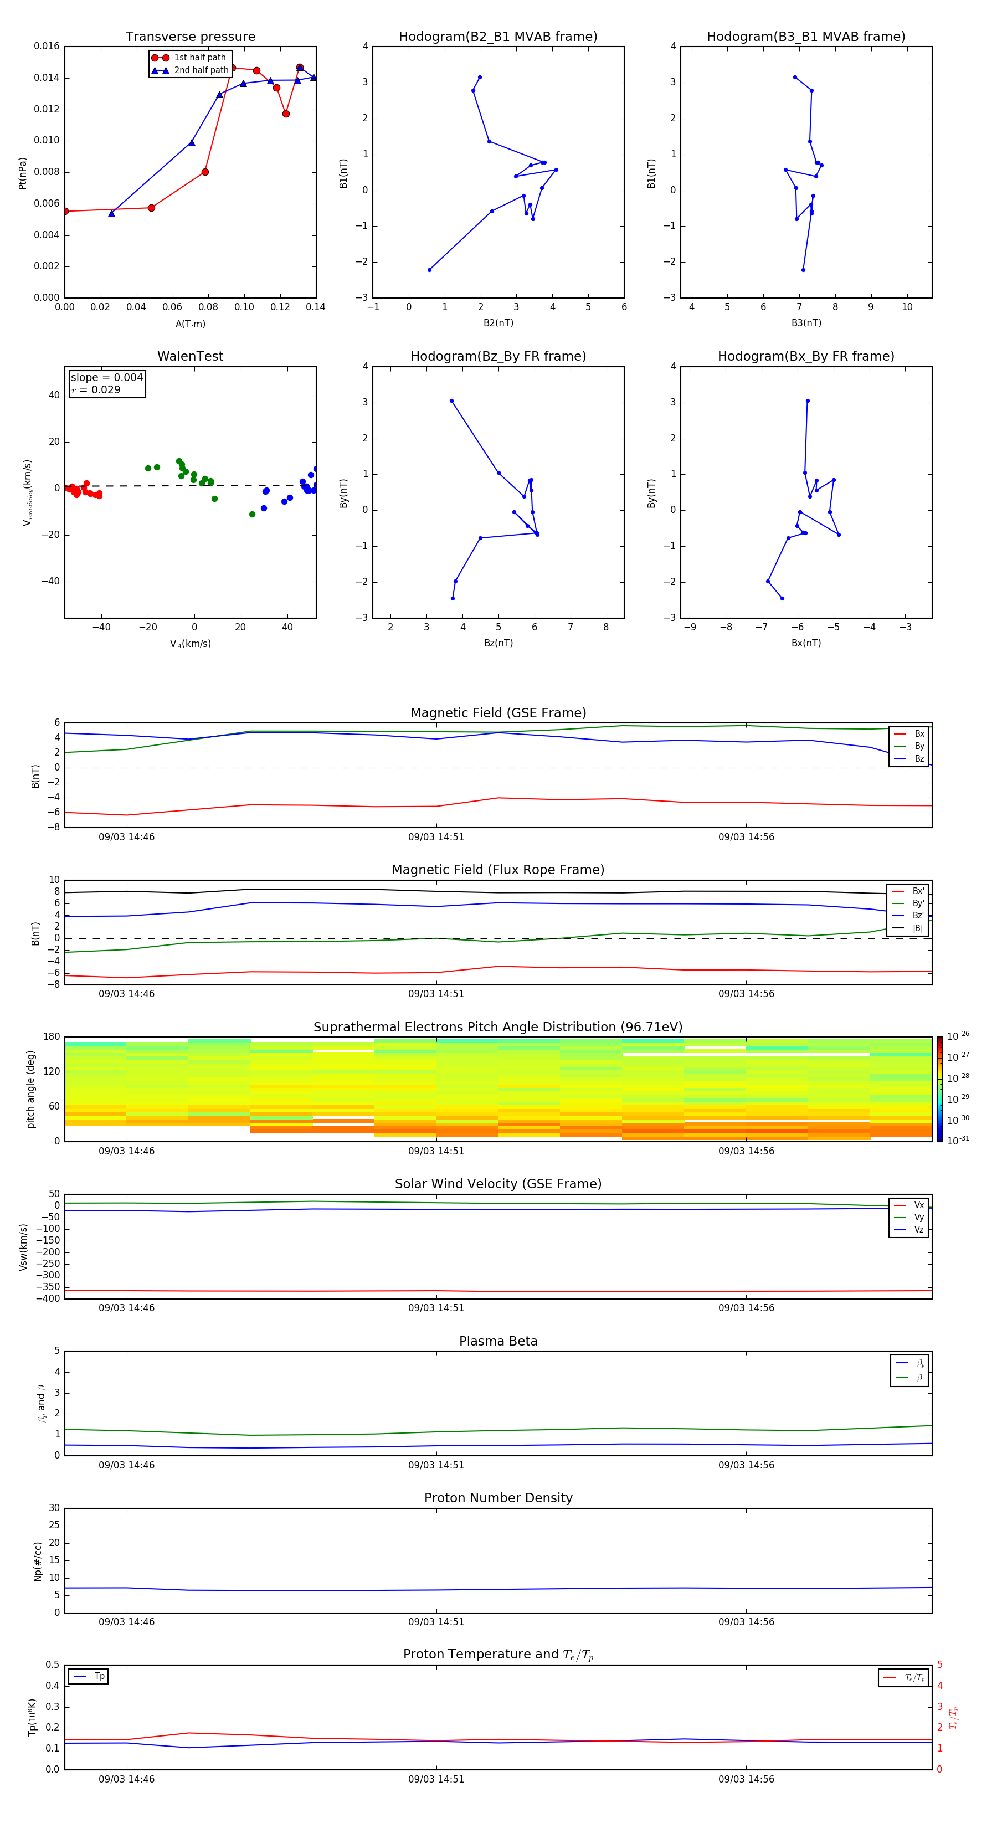The height and width of the screenshot is (1828, 997).
Task: Click the 'Transverse pressure' plot title
Action: (190, 37)
